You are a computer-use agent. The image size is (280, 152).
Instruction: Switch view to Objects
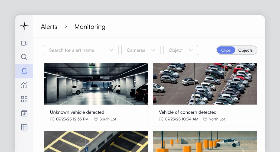point(245,50)
